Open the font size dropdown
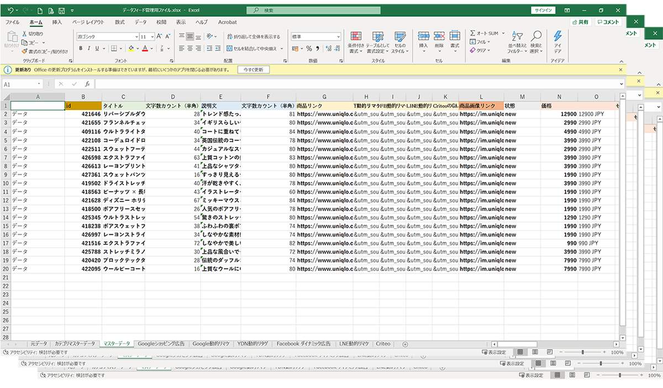 152,36
